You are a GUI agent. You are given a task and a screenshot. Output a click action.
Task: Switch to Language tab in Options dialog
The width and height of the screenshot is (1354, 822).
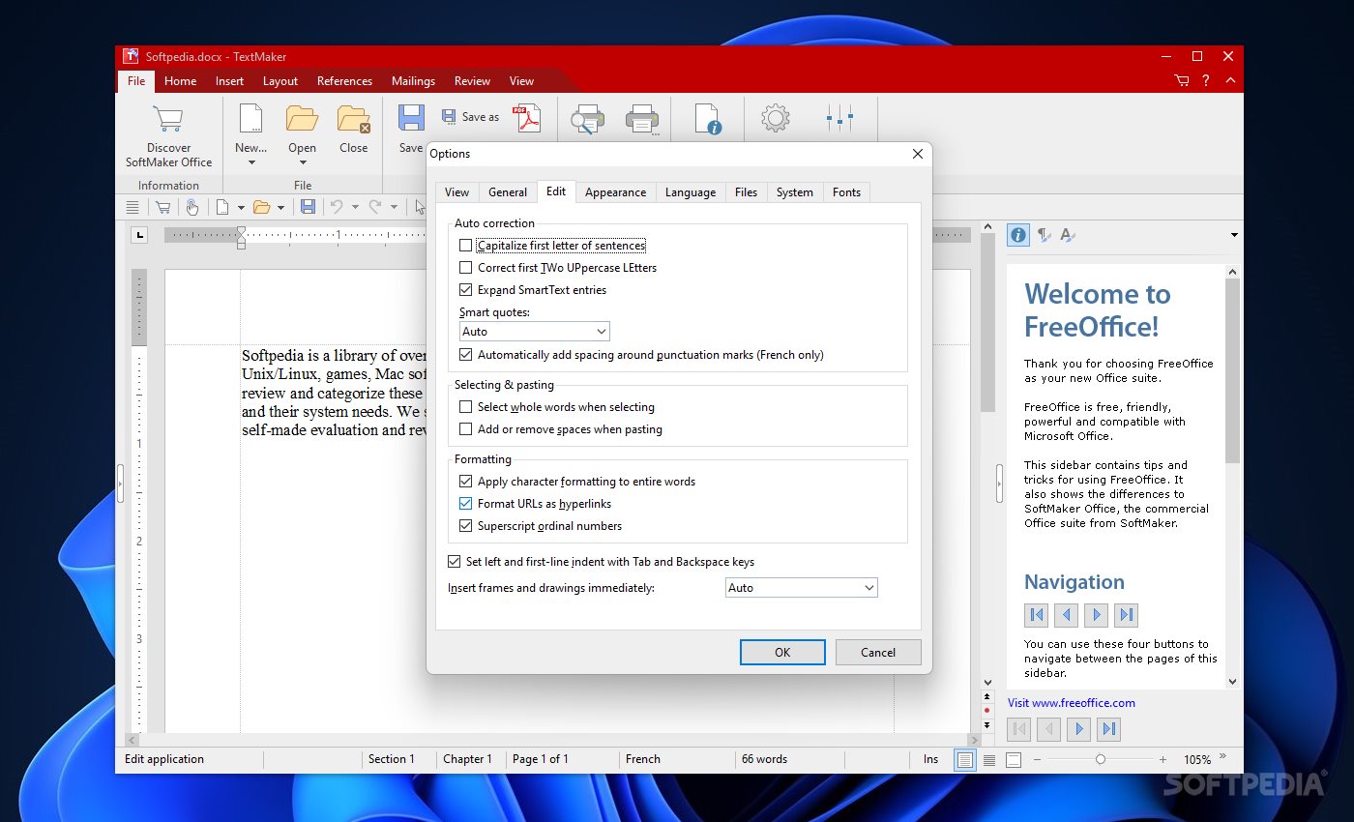(x=691, y=192)
